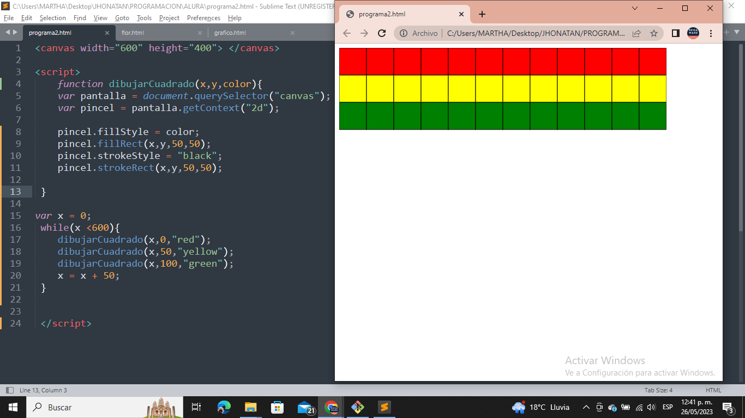This screenshot has width=745, height=418.
Task: Go to previous tab with left arrow
Action: coord(8,32)
